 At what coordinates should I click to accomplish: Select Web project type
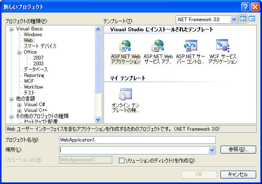(x=28, y=40)
